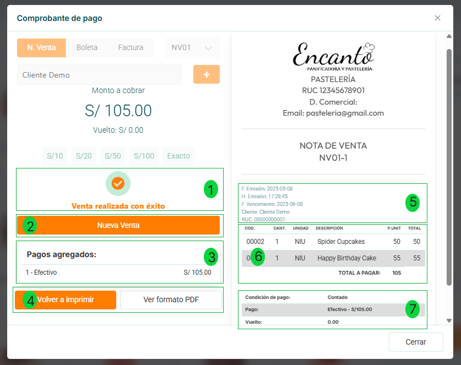
Task: Open Ver formato PDF
Action: (171, 300)
